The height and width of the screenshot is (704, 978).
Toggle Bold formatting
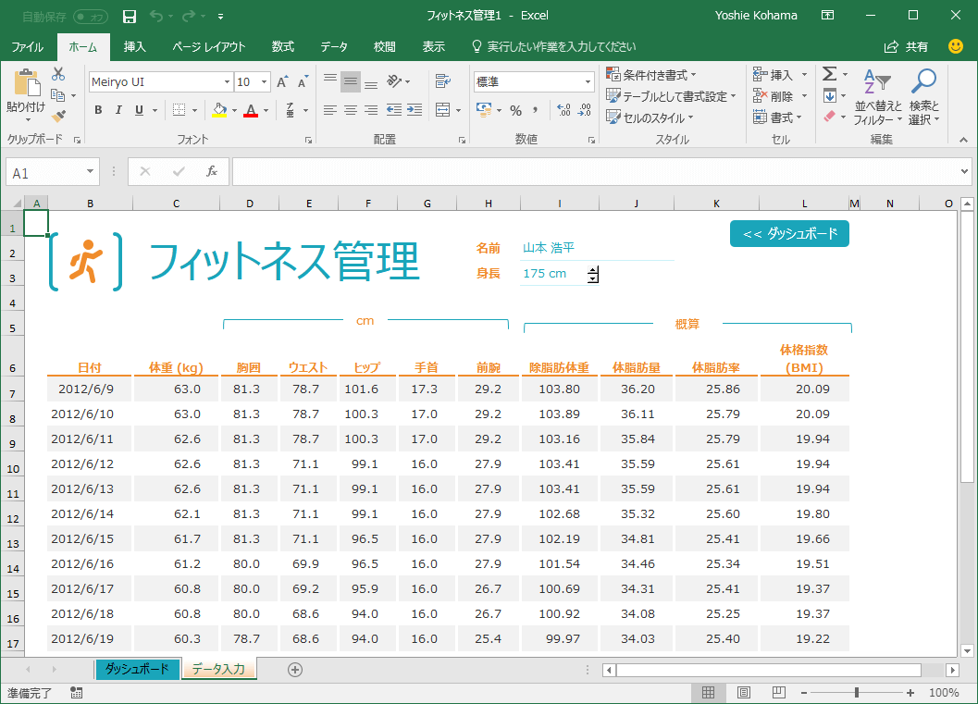click(x=98, y=110)
